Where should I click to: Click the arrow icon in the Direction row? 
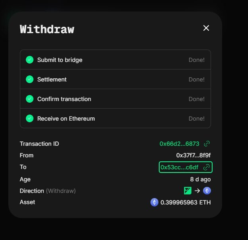pos(197,191)
